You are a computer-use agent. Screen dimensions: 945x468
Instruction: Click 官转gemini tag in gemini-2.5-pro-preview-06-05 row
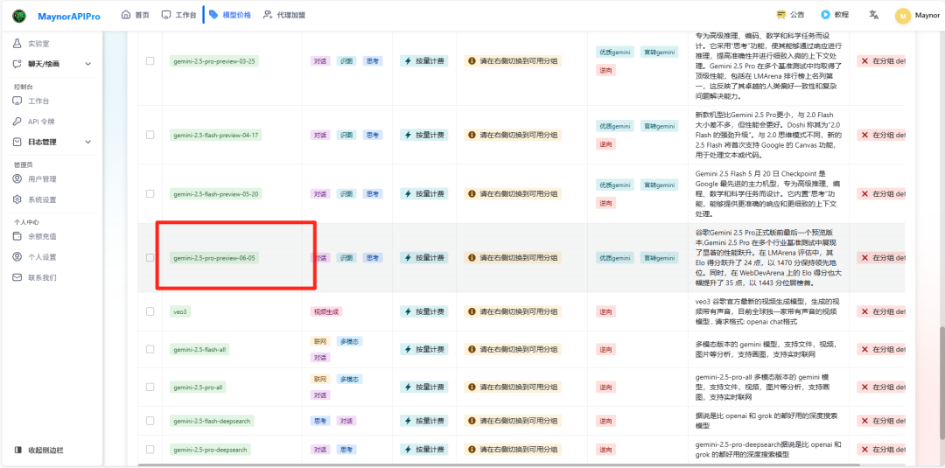tap(659, 258)
